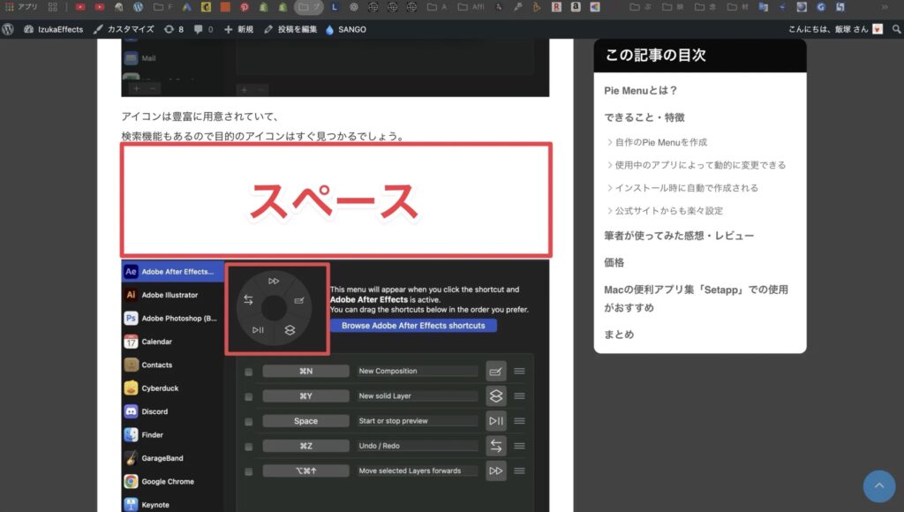
Task: Click 投稿を編集 in the admin bar
Action: (x=290, y=29)
